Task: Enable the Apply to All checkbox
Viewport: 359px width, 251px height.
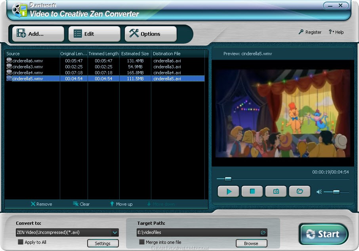Action: (21, 242)
